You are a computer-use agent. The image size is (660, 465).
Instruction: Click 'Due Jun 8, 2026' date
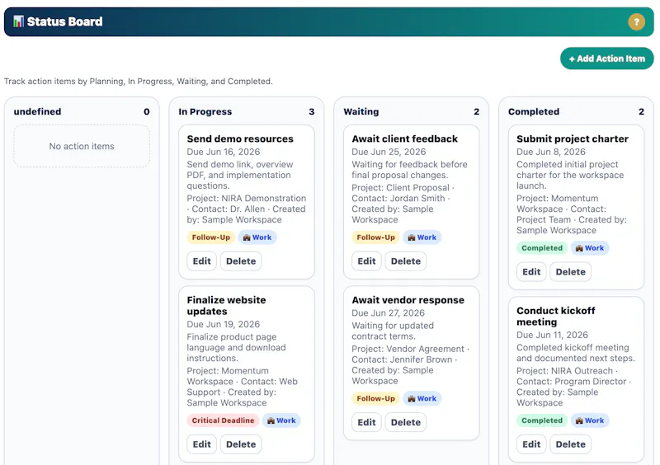click(551, 152)
